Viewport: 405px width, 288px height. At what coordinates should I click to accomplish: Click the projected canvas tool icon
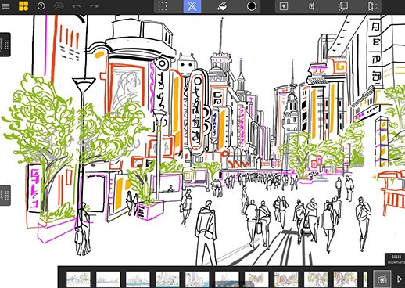coord(342,6)
